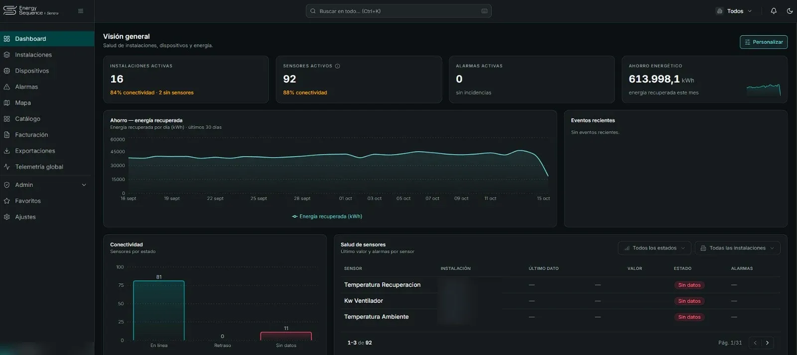The image size is (797, 355).
Task: Click the search magnifier icon
Action: tap(313, 11)
